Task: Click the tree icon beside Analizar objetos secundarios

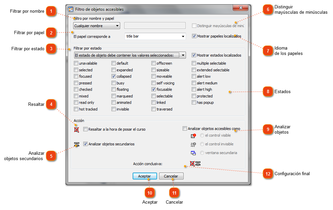Action: tap(77, 144)
